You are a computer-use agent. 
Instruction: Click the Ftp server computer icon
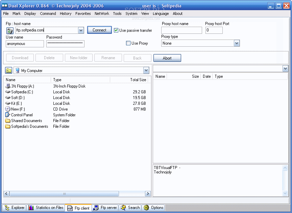96,208
